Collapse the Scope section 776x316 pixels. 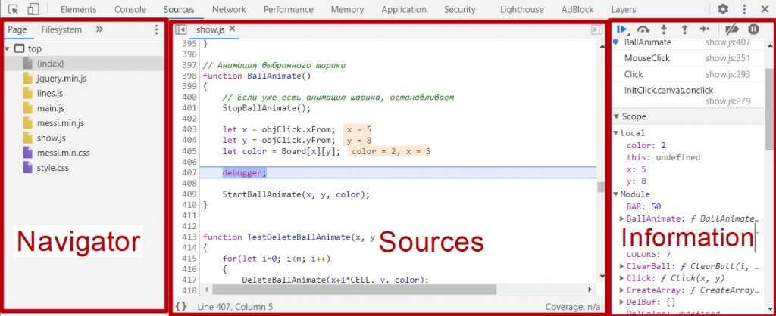click(617, 117)
